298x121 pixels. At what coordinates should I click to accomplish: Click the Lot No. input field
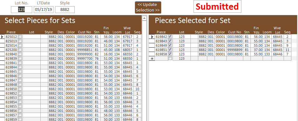point(22,10)
